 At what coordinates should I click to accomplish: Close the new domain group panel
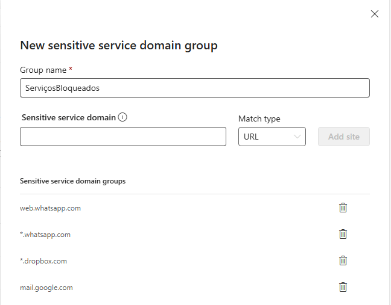(374, 14)
